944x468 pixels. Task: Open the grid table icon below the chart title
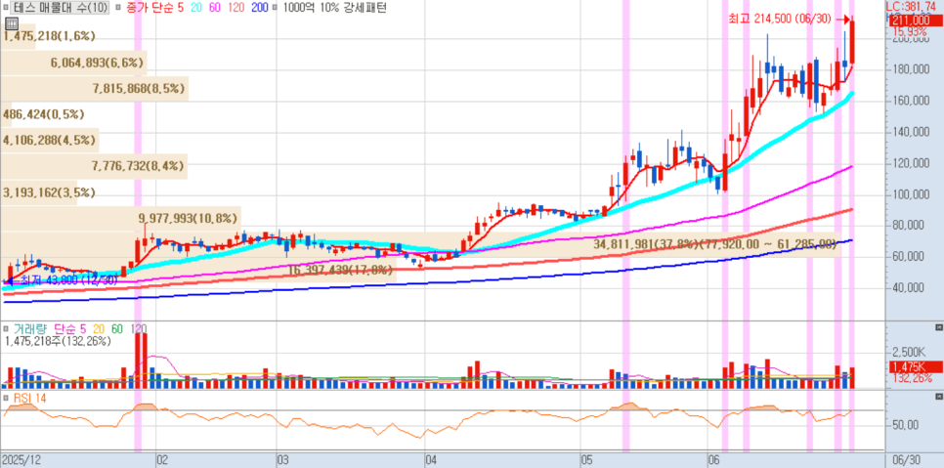pyautogui.click(x=10, y=24)
